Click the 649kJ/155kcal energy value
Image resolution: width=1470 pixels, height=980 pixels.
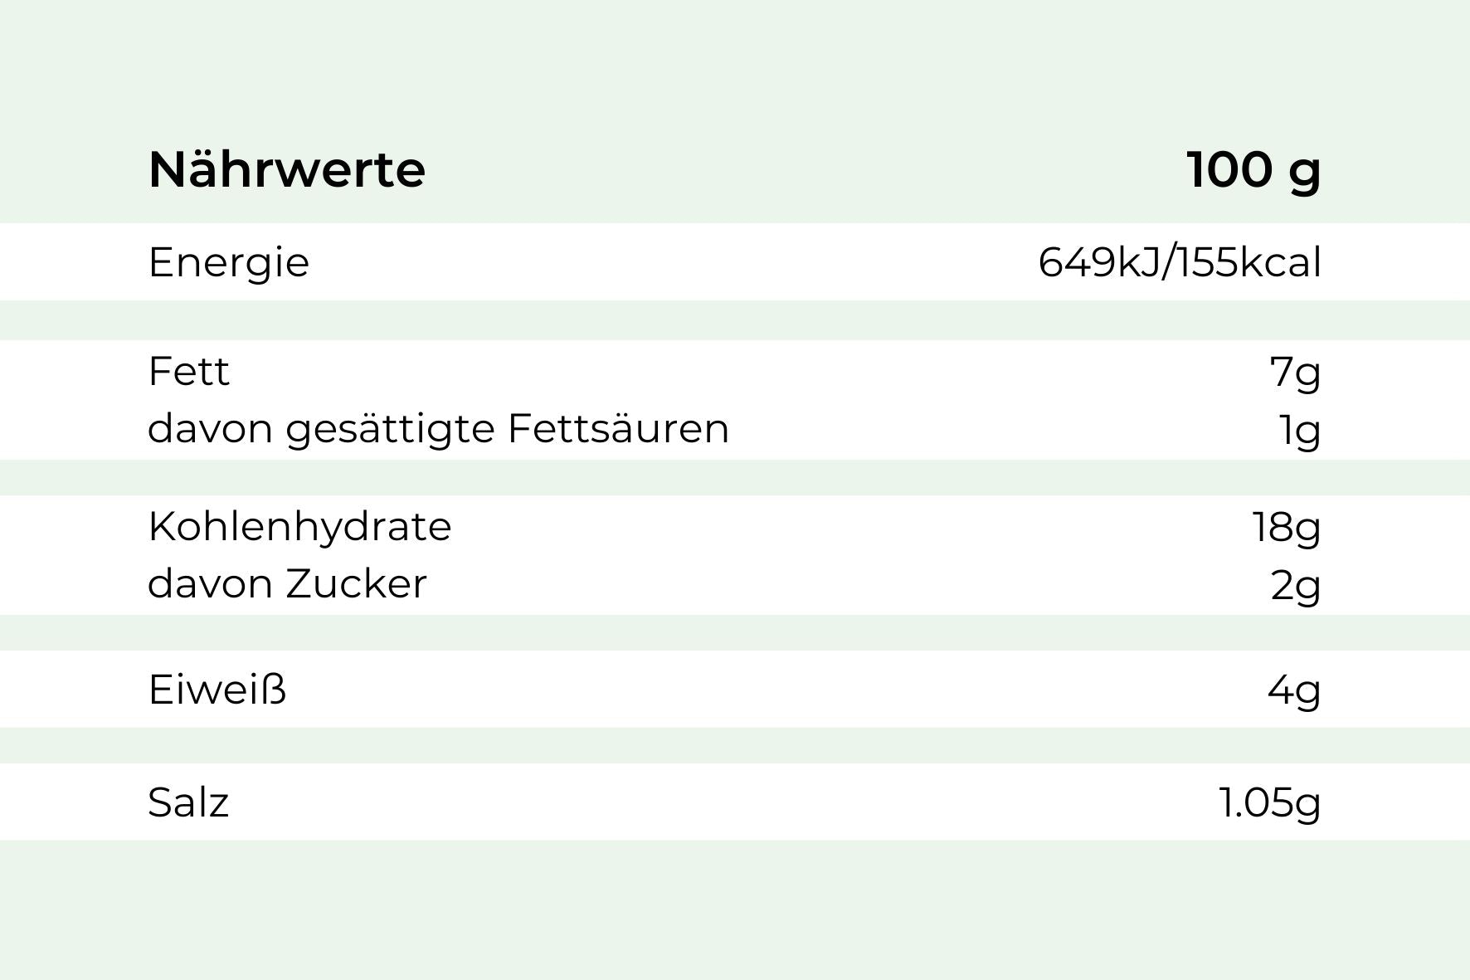[x=1179, y=262]
